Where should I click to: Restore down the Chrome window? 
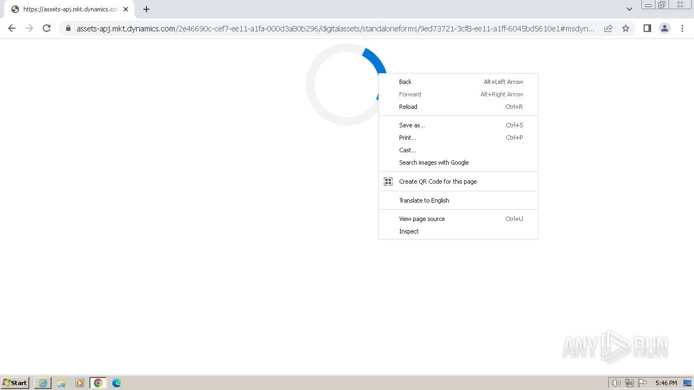[x=661, y=5]
